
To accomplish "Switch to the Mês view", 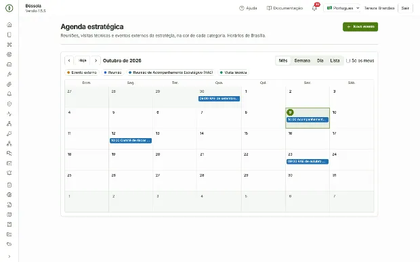I will pos(283,61).
